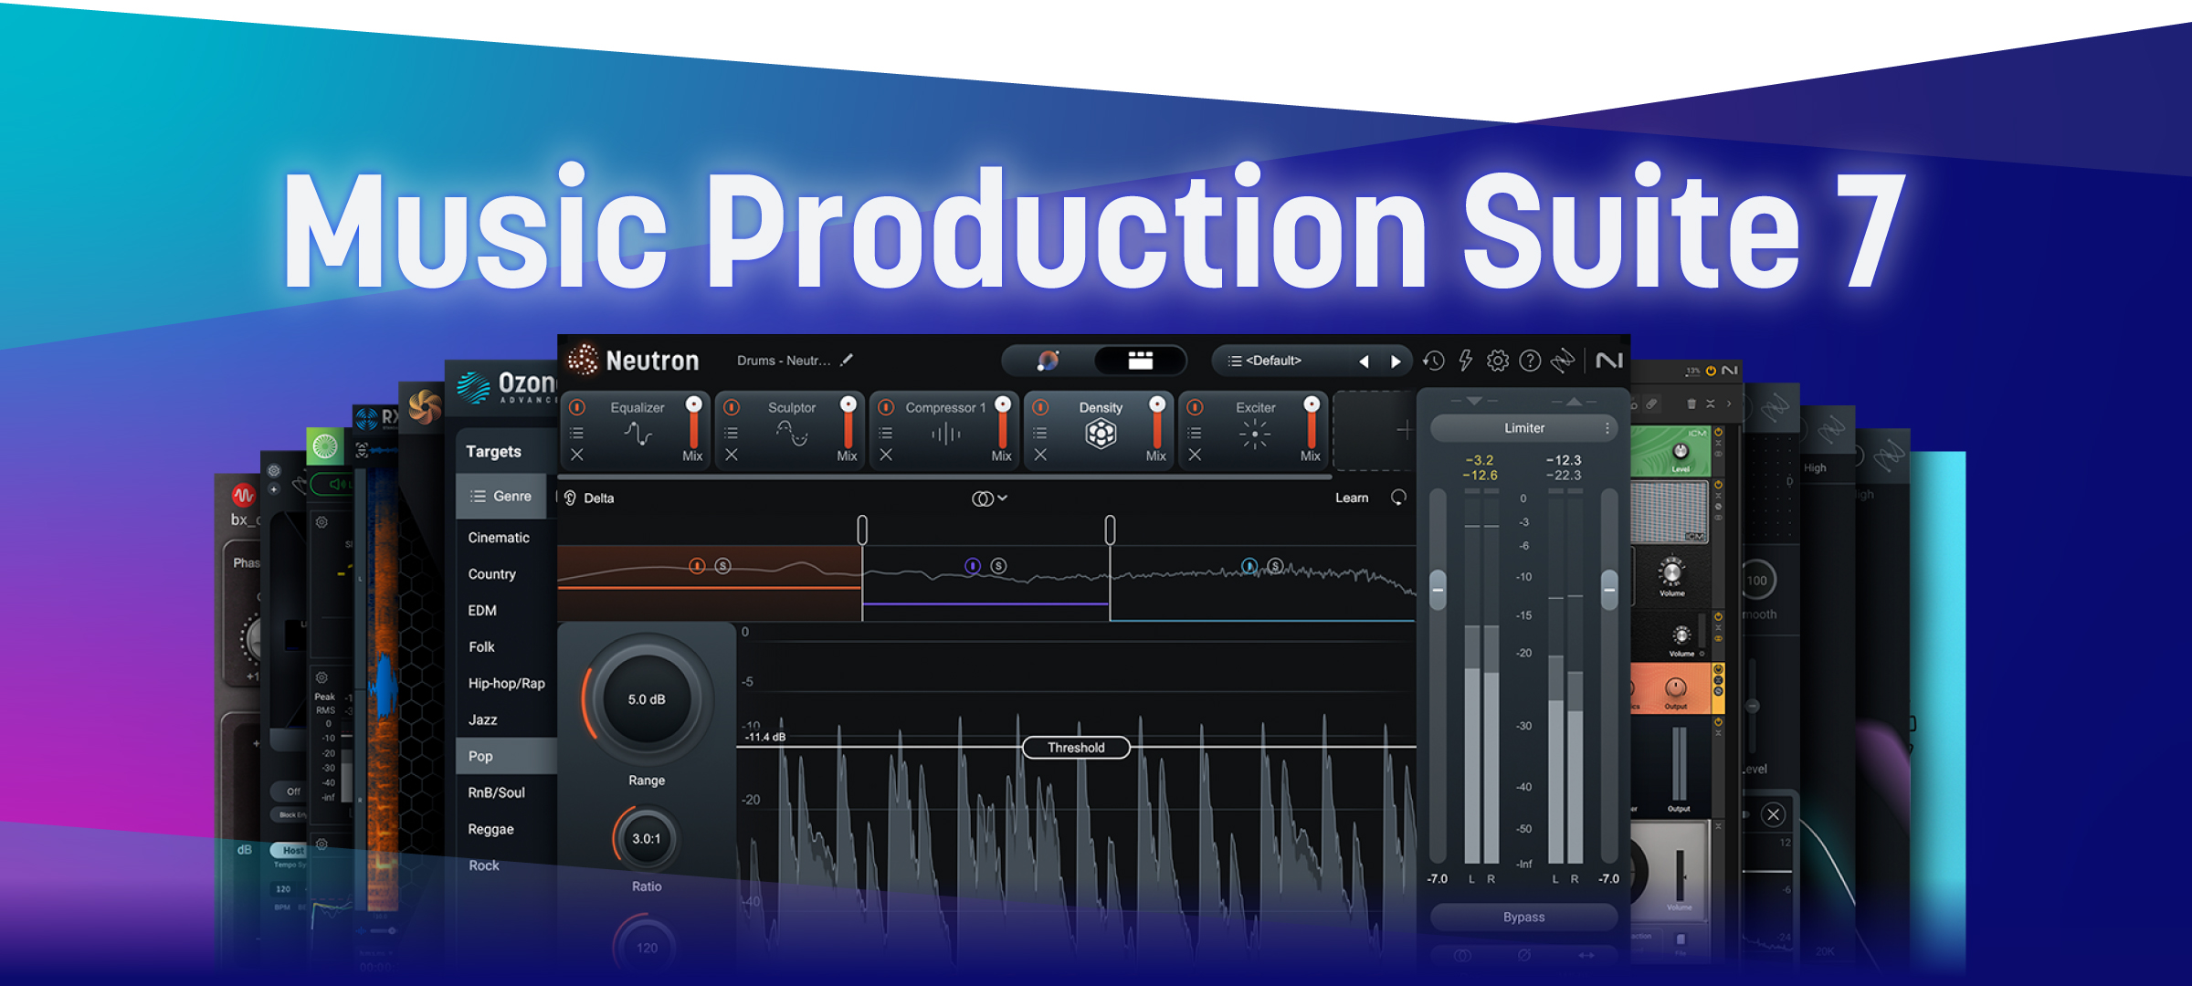Select EDM genre in Ozone
The width and height of the screenshot is (2192, 986).
click(x=482, y=611)
